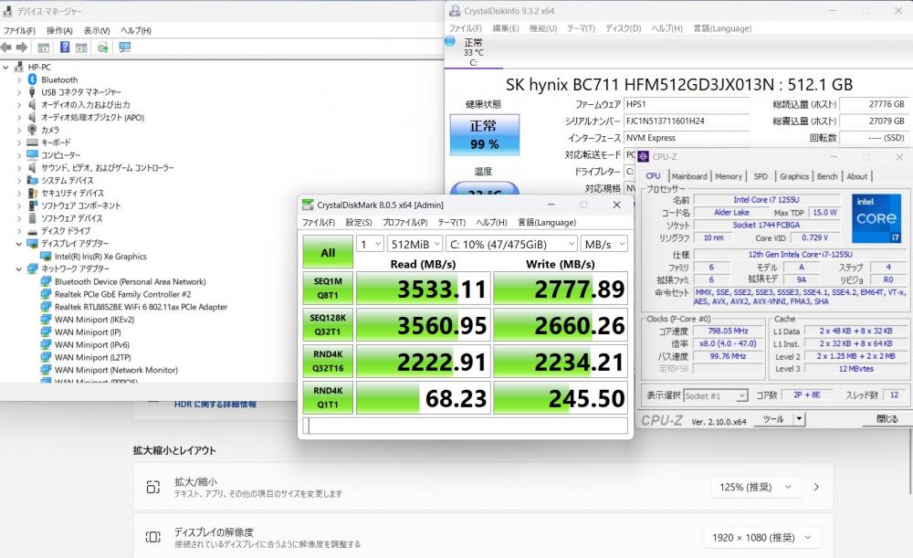Click the Forward arrow in Device Manager toolbar
This screenshot has width=913, height=558.
pyautogui.click(x=22, y=47)
